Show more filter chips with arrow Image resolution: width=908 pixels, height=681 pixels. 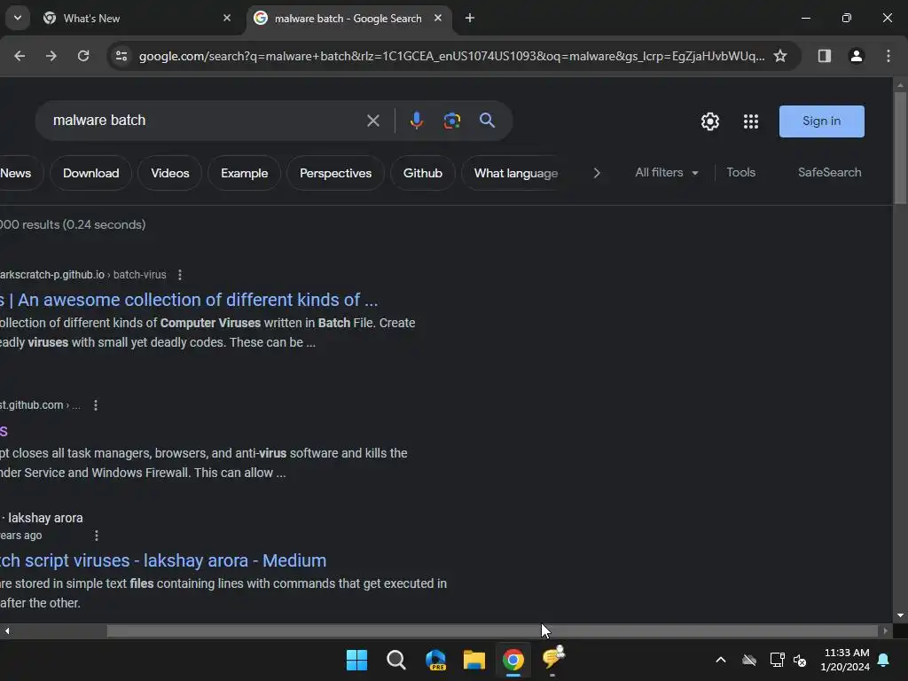[x=597, y=173]
